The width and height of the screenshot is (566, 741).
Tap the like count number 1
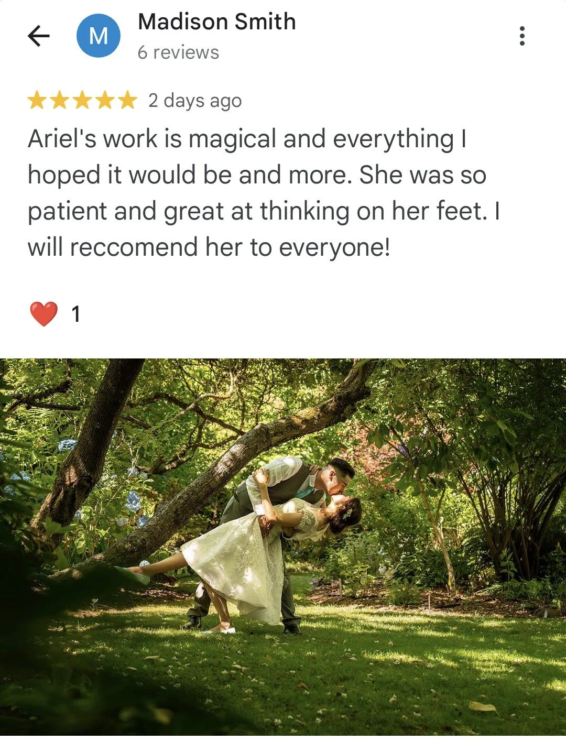76,314
